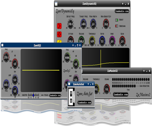Click the cassette tape image in ZamAutoSat

pyautogui.click(x=71, y=97)
